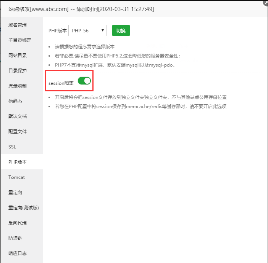Go to 目录保护 settings

(x=18, y=71)
